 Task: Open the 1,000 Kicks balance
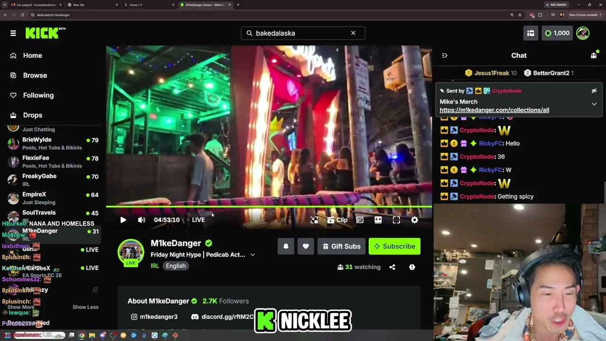557,33
